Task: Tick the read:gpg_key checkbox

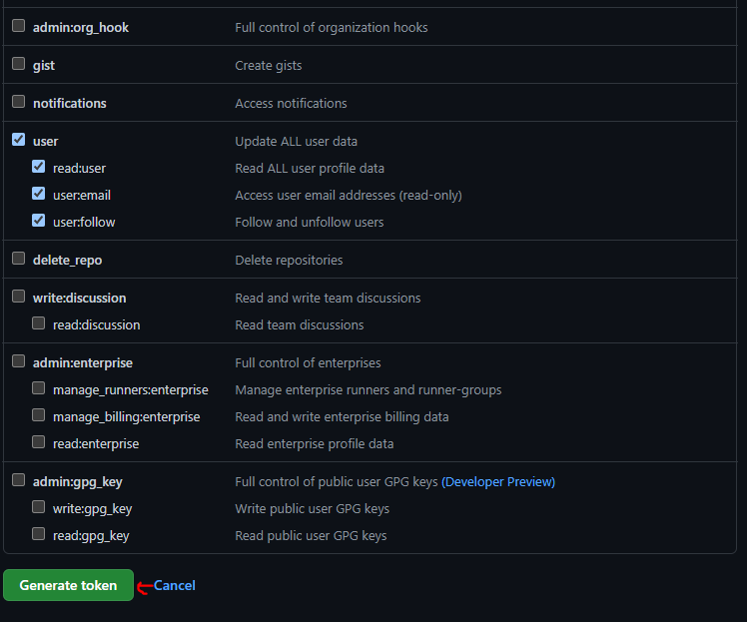Action: tap(39, 534)
